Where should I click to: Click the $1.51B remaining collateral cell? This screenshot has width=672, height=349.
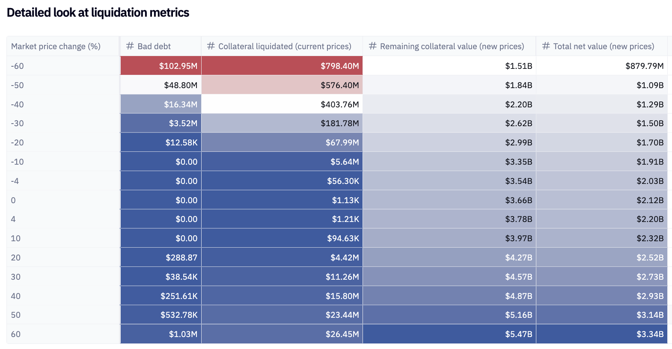click(449, 66)
